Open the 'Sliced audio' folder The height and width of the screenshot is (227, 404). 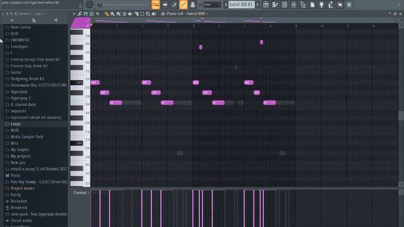pyautogui.click(x=21, y=220)
